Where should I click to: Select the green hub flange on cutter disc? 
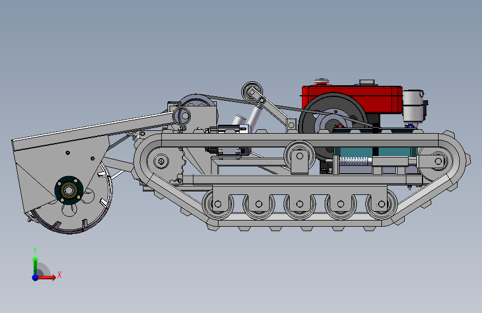click(x=69, y=190)
